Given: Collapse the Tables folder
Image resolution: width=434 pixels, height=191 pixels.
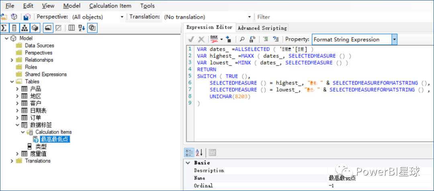Looking at the screenshot, I should click(x=12, y=81).
